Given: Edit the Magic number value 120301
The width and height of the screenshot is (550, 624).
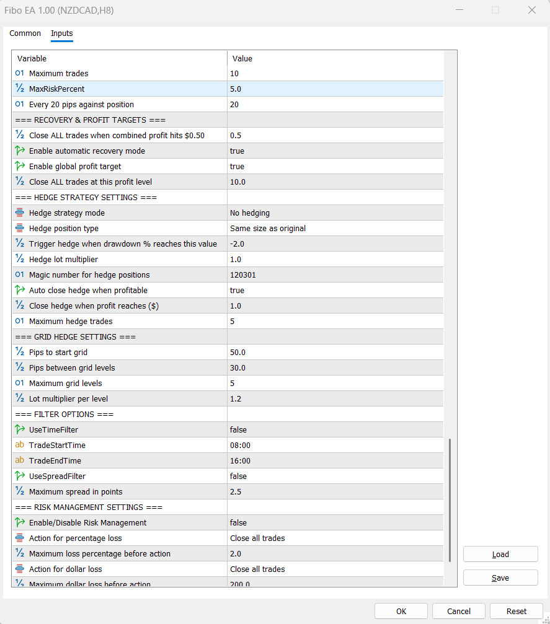Looking at the screenshot, I should (x=335, y=275).
